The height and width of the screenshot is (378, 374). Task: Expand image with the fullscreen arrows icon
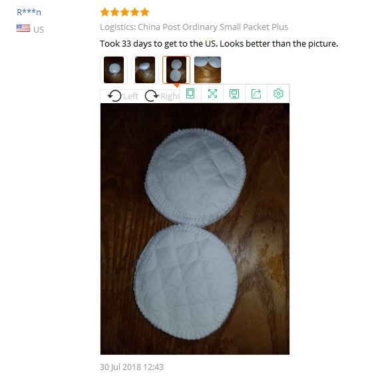pyautogui.click(x=212, y=94)
